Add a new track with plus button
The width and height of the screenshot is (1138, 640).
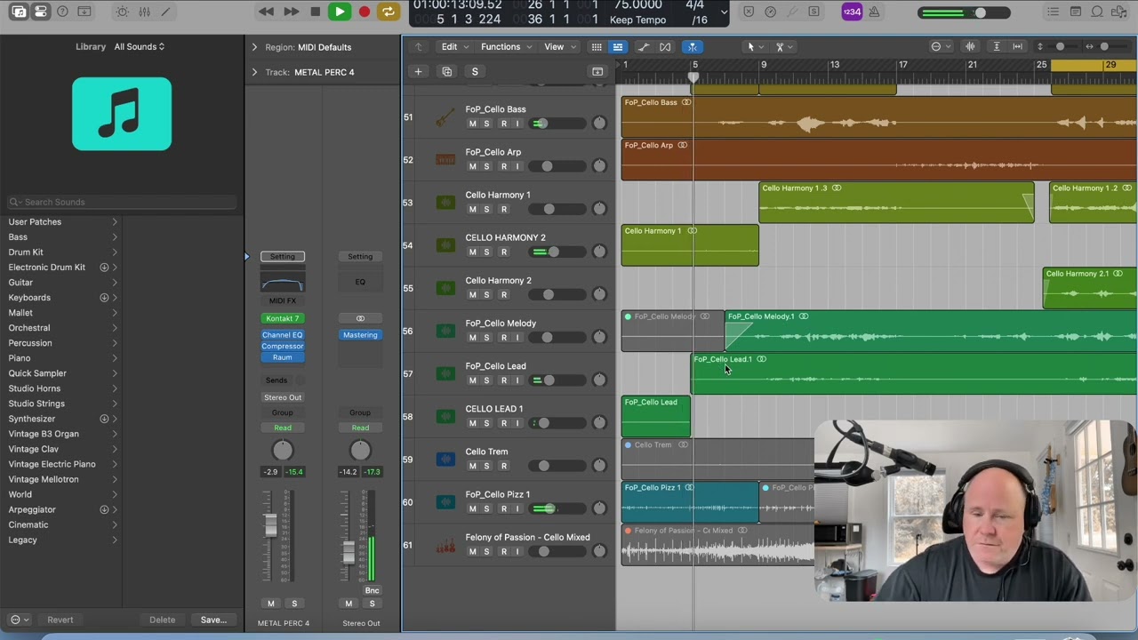pyautogui.click(x=418, y=71)
